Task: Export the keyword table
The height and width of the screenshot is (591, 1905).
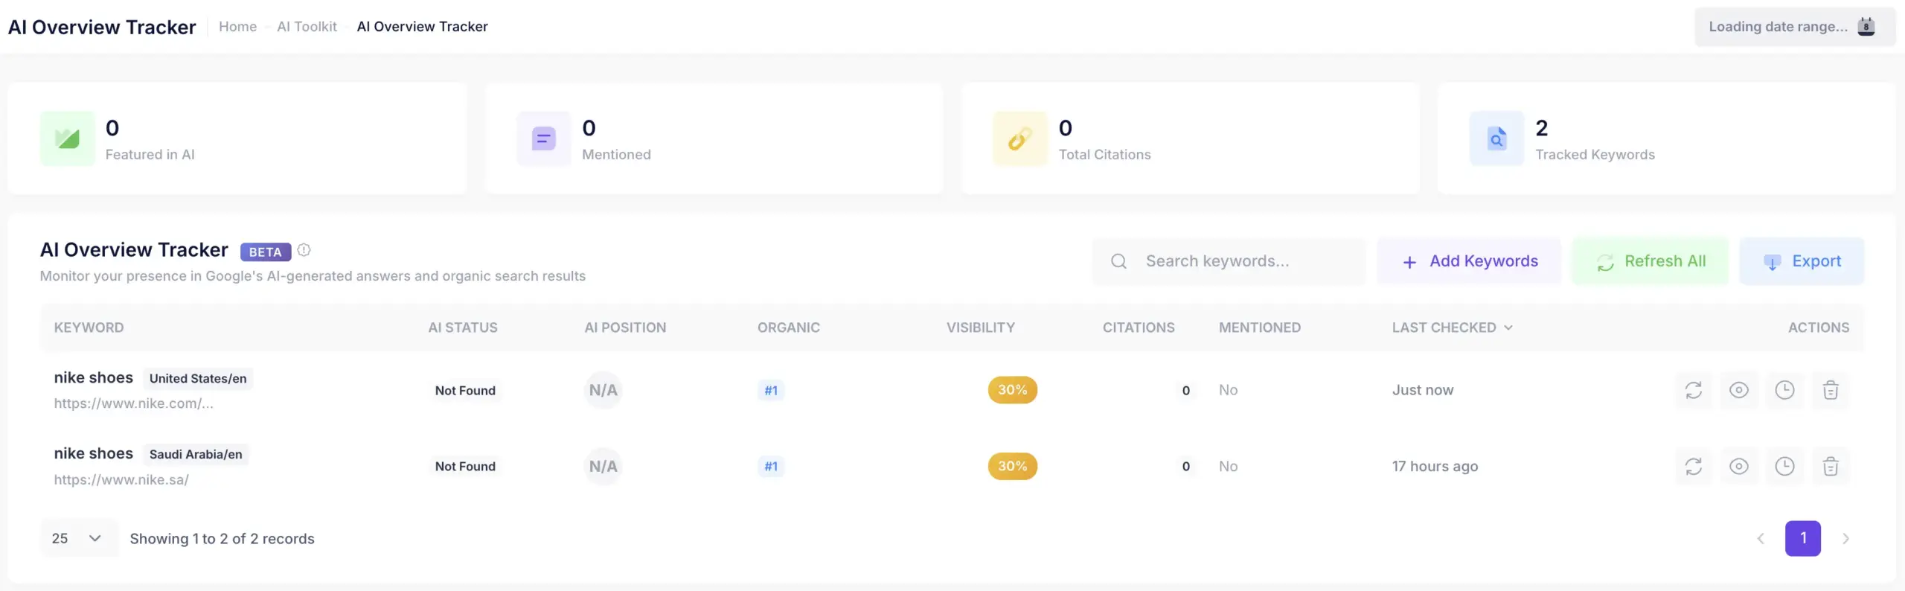Action: [1802, 261]
